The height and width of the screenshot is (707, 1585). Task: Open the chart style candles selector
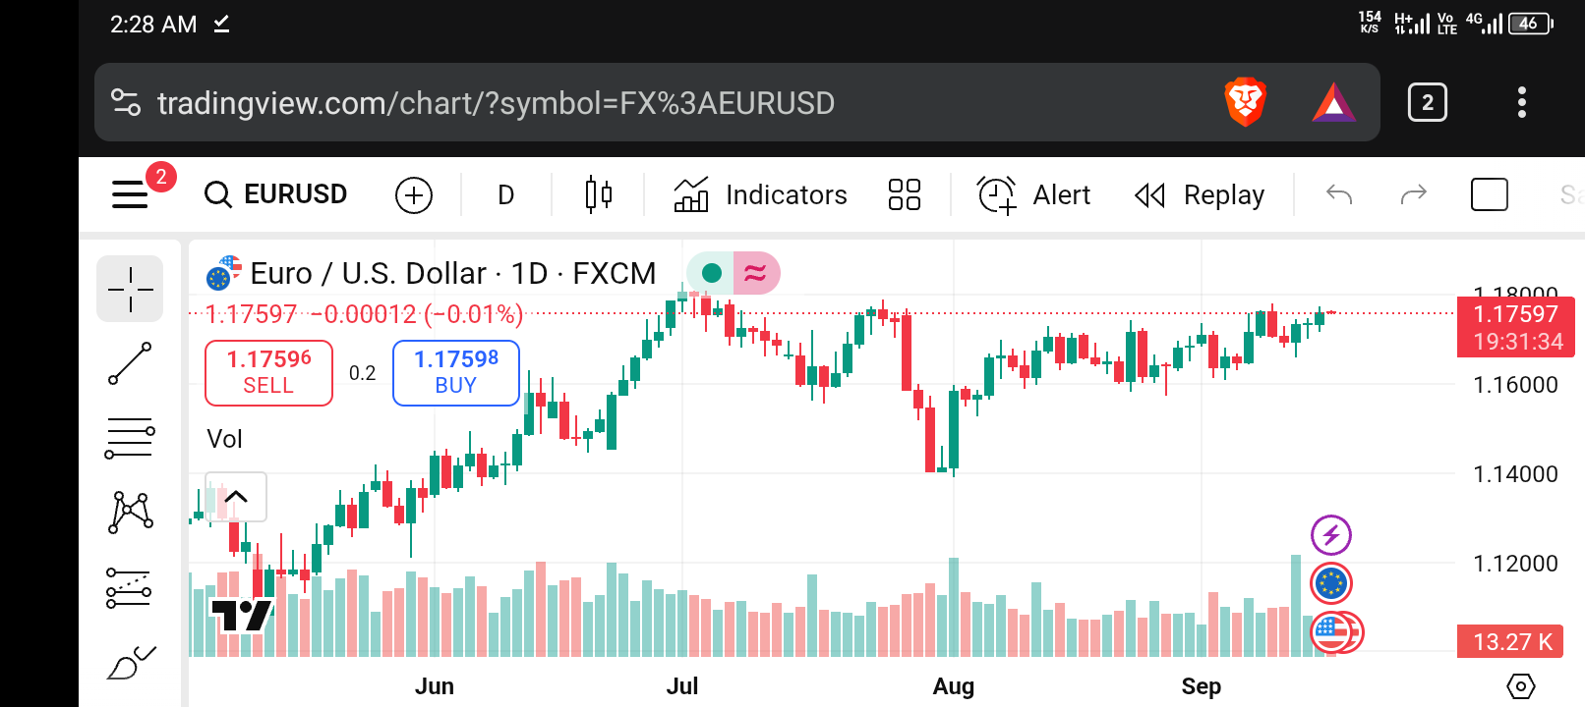point(598,194)
